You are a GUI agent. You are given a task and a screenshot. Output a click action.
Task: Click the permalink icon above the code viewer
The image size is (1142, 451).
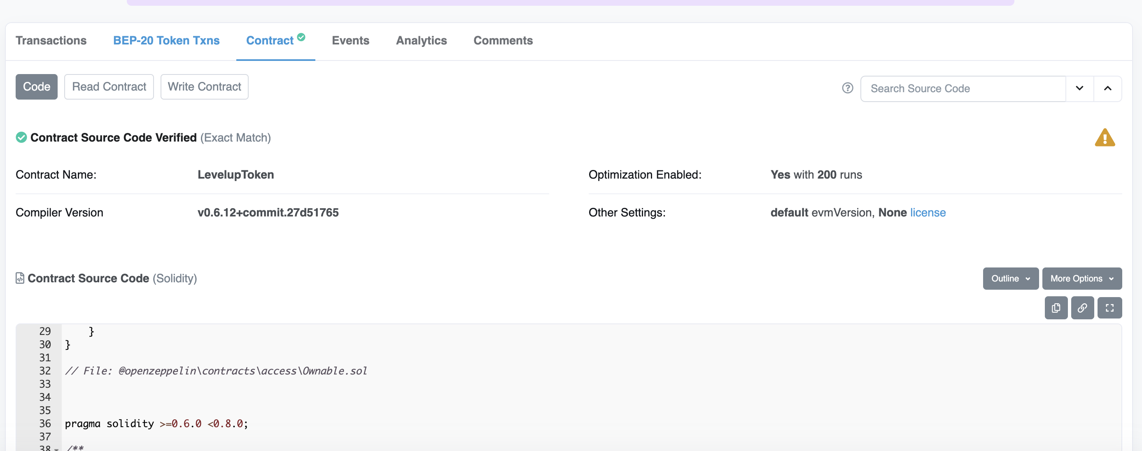1083,307
